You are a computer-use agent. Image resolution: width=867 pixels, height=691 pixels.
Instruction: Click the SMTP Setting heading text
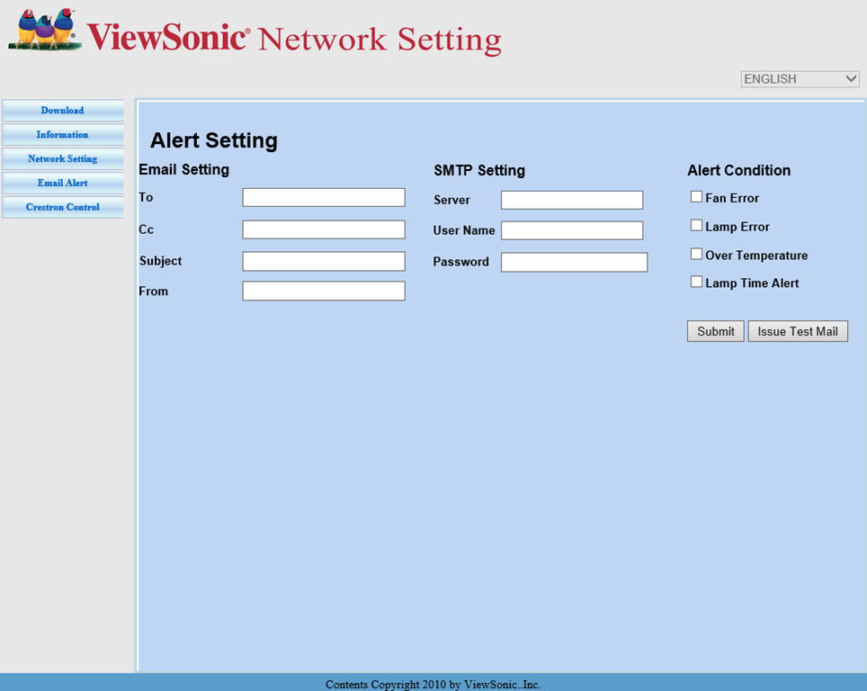click(x=479, y=170)
